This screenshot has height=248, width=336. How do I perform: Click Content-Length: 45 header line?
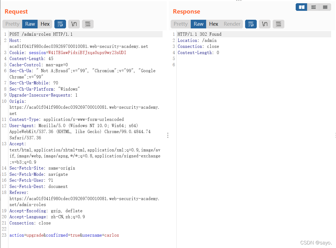pyautogui.click(x=31, y=59)
